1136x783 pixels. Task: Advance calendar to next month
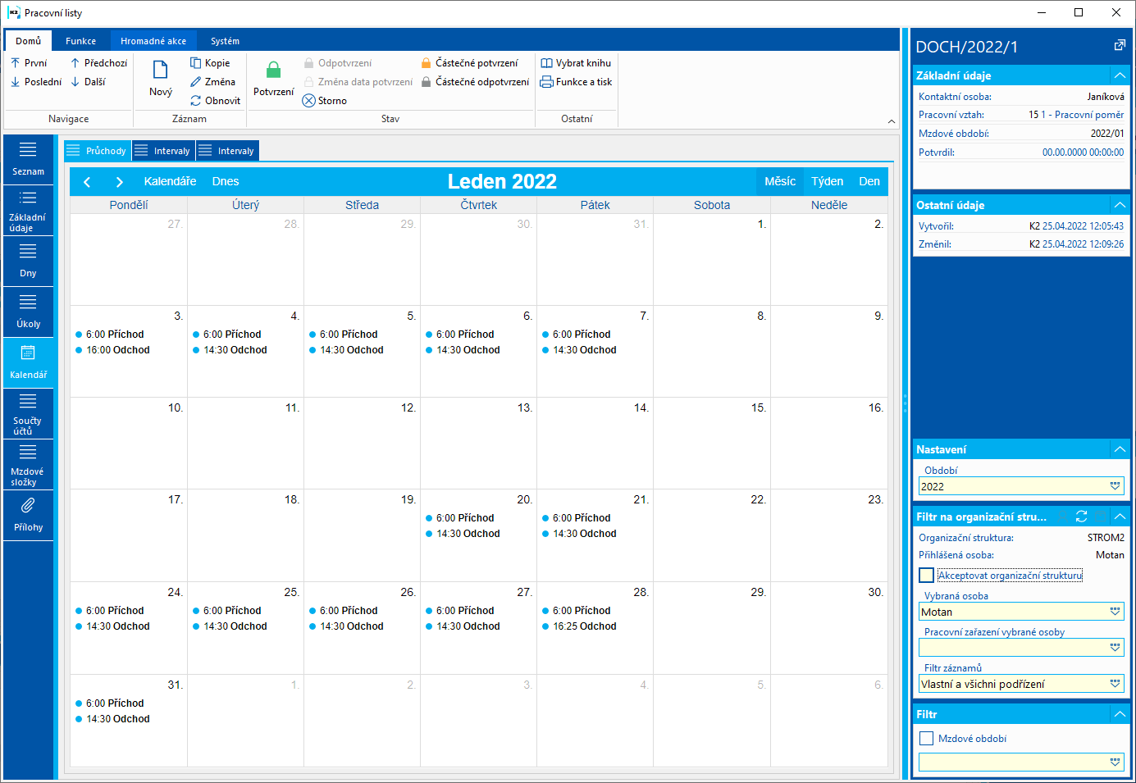(x=120, y=182)
